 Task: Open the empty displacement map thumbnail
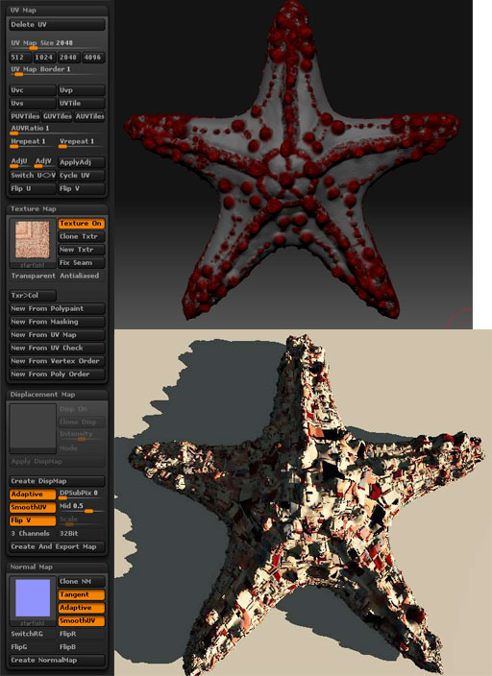click(33, 428)
